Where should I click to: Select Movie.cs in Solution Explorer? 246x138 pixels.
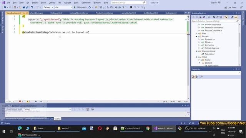(209, 42)
